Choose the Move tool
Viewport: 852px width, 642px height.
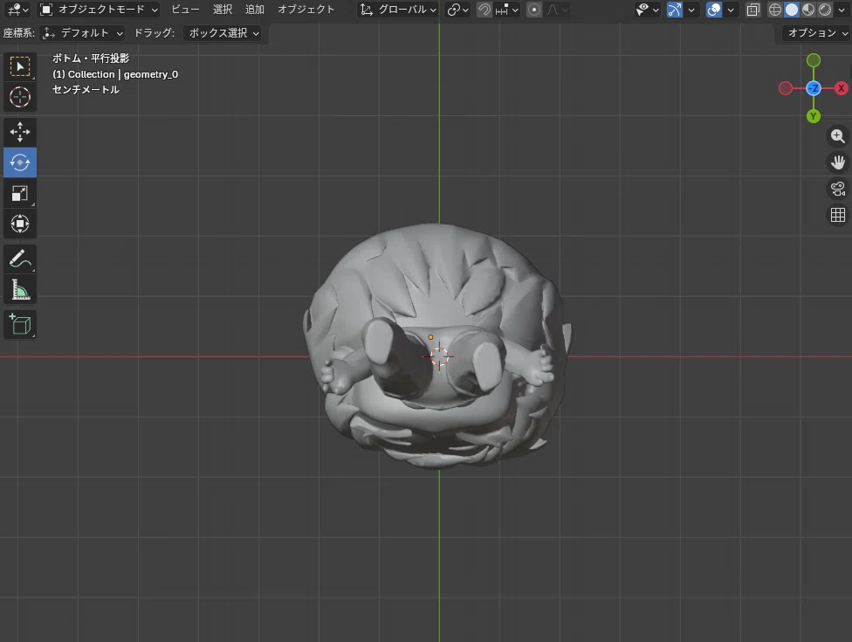[x=20, y=132]
